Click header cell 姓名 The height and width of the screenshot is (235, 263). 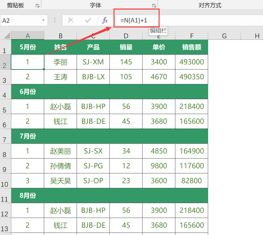(60, 47)
